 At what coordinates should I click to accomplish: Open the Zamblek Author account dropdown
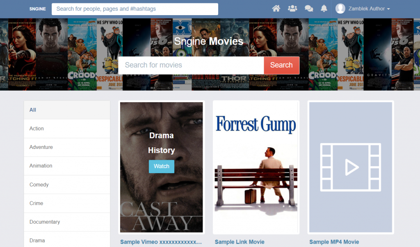pyautogui.click(x=369, y=9)
